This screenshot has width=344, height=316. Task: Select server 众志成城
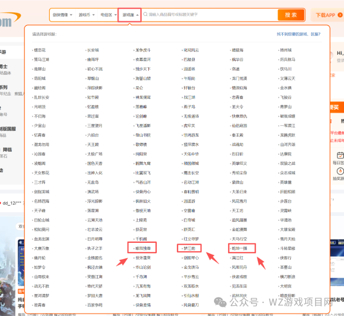pos(288,173)
